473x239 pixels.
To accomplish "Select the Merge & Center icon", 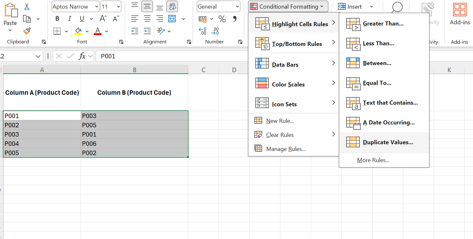I will pos(172,19).
